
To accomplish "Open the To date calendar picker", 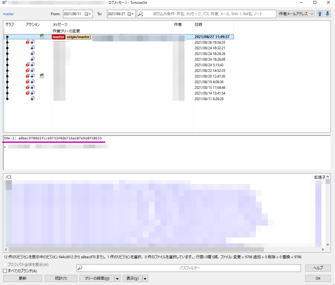I will coord(131,14).
